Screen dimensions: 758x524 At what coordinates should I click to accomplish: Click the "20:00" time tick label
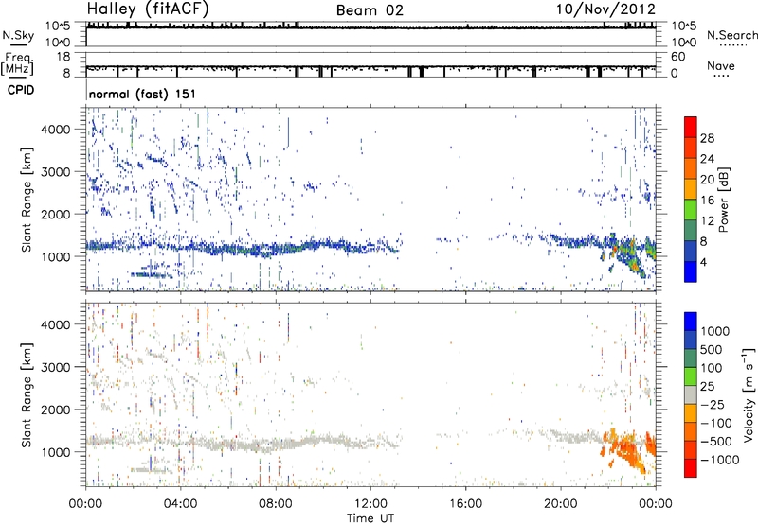(x=560, y=504)
